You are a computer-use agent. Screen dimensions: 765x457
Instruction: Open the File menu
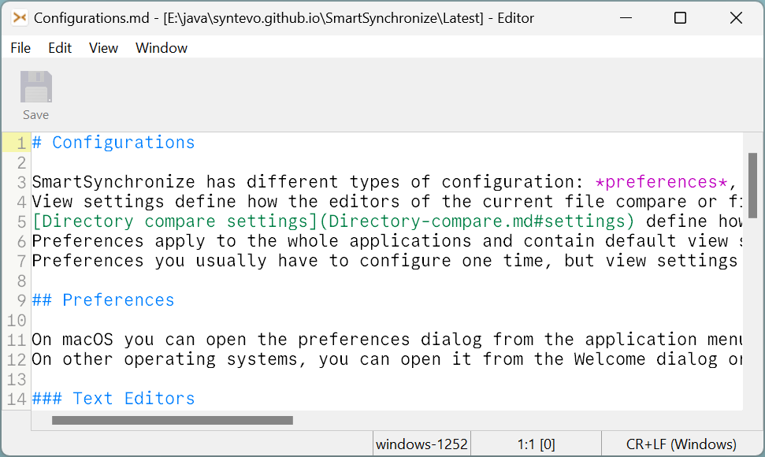[20, 48]
